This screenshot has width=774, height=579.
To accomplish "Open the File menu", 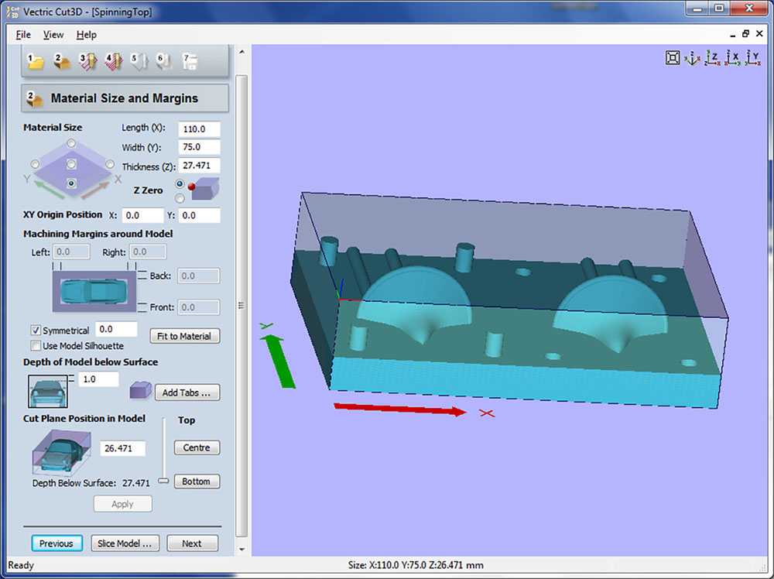I will pos(23,35).
